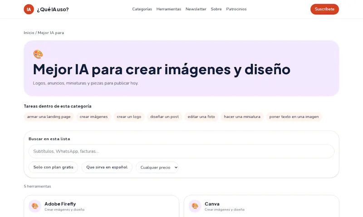This screenshot has width=363, height=217.
Task: Focus the 'Buscar en esta lista' search field
Action: tap(181, 151)
